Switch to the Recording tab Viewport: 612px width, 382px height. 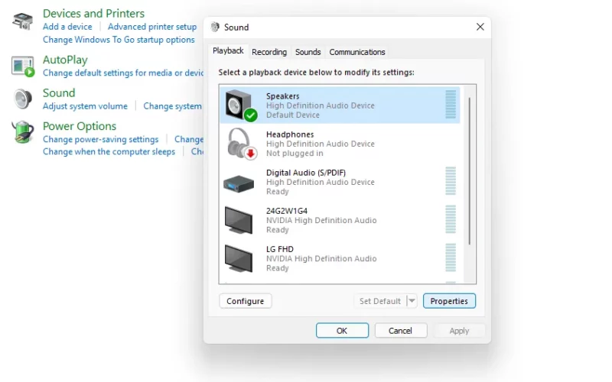(x=269, y=52)
